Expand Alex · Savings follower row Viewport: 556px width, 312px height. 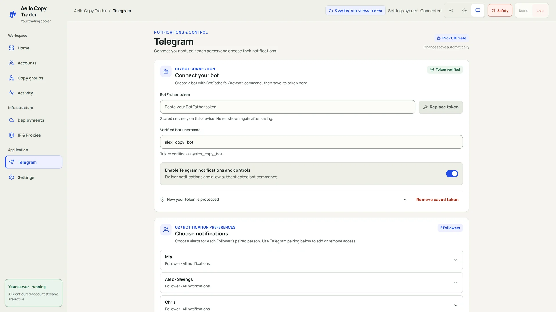[311, 283]
